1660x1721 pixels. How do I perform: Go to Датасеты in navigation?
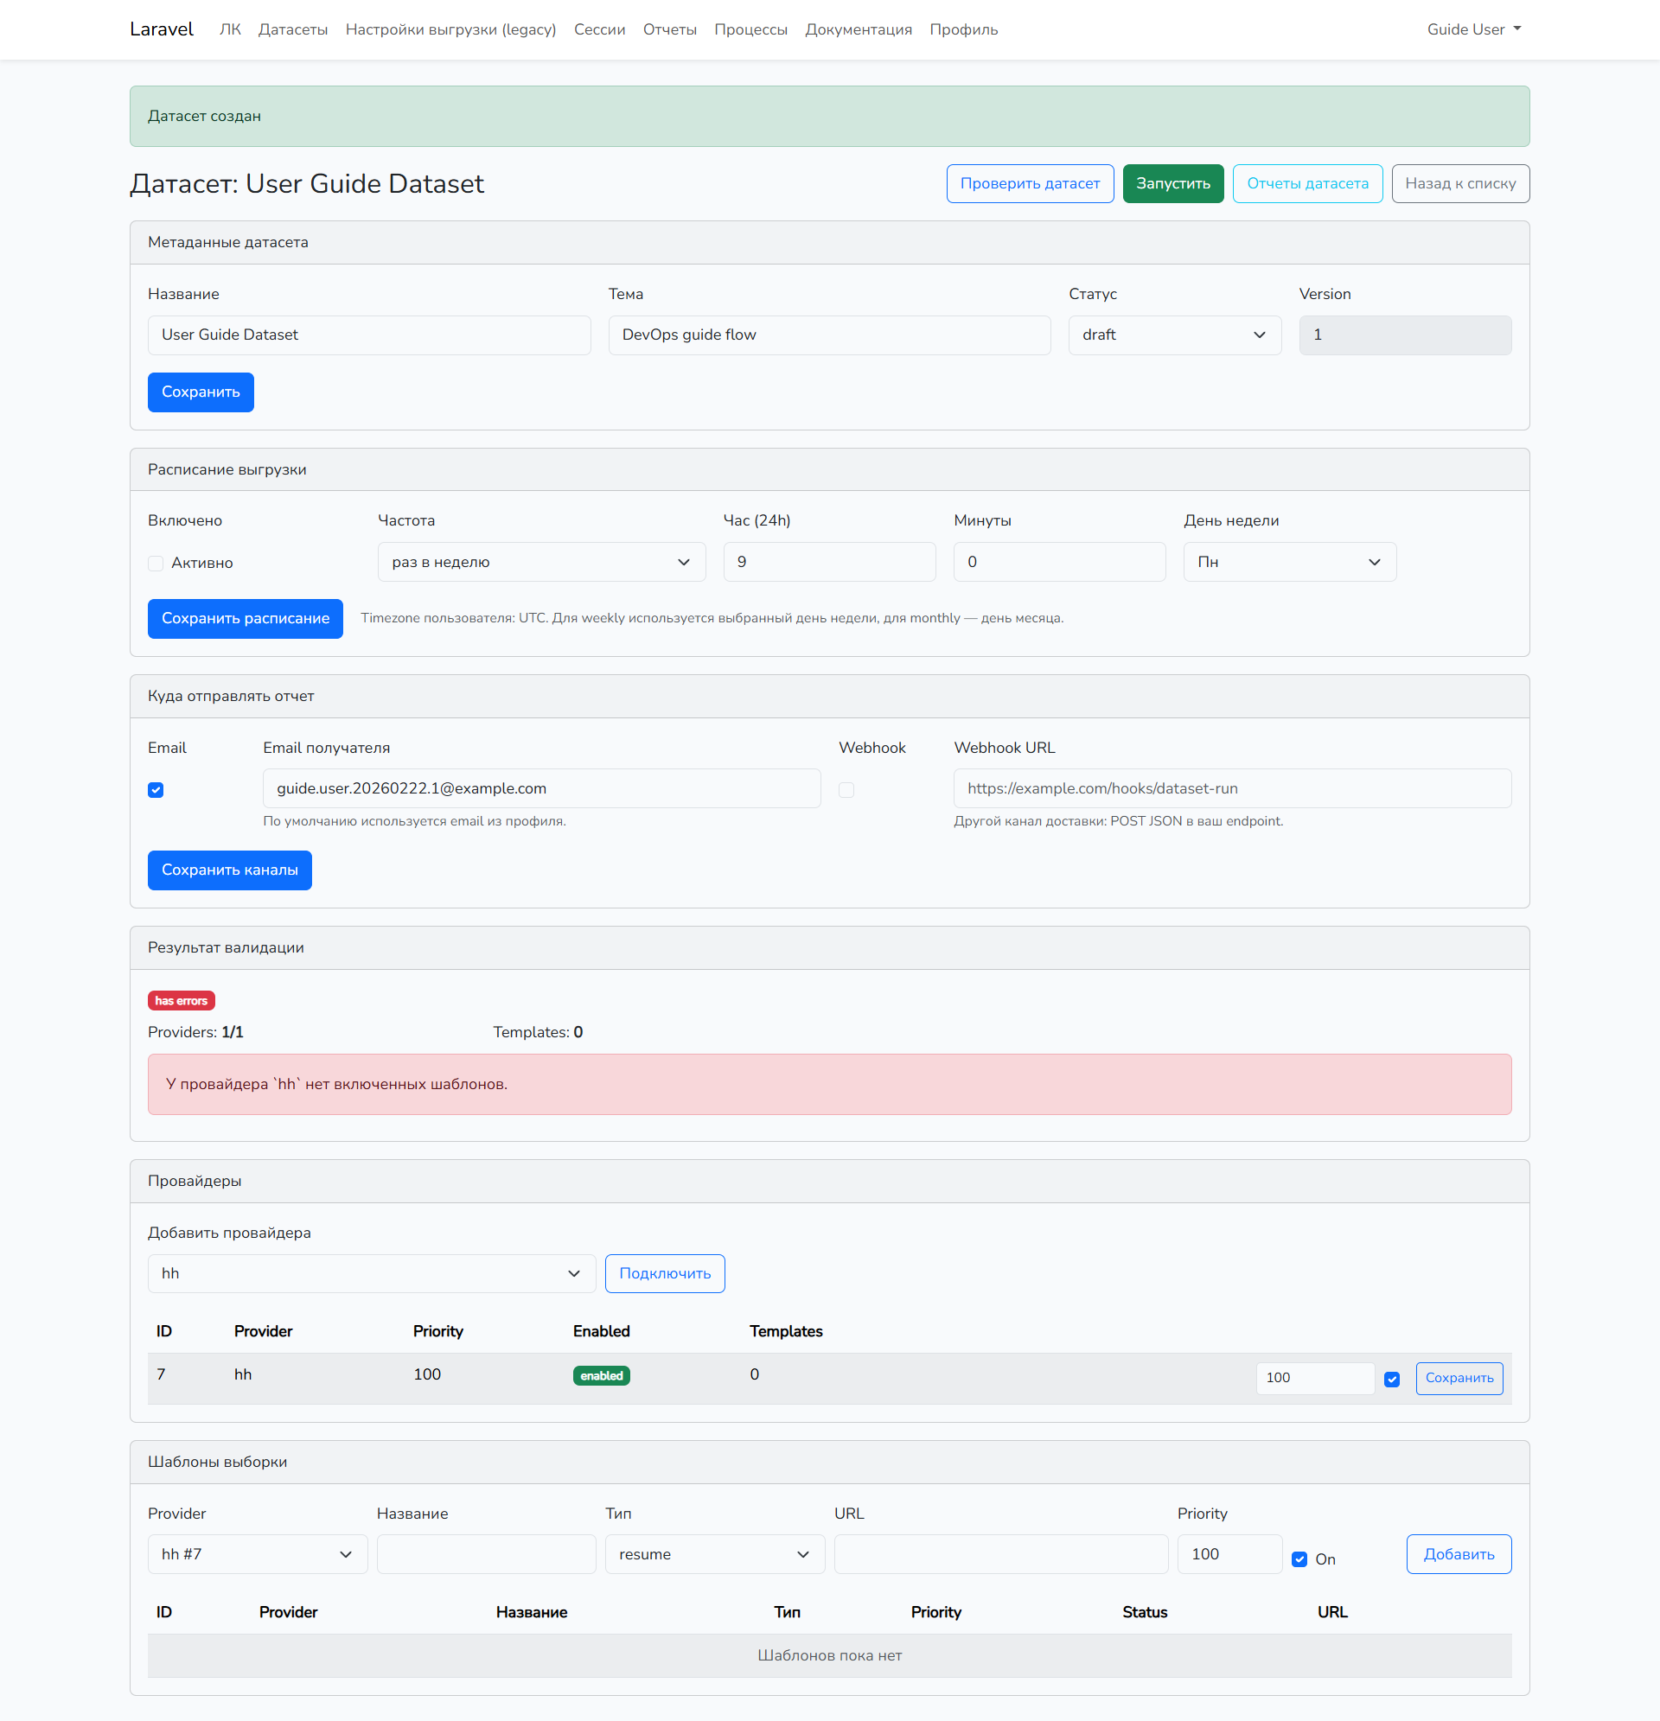pos(292,29)
